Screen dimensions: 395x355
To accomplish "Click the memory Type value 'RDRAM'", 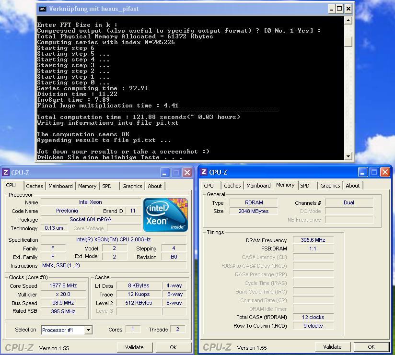I will pos(254,203).
